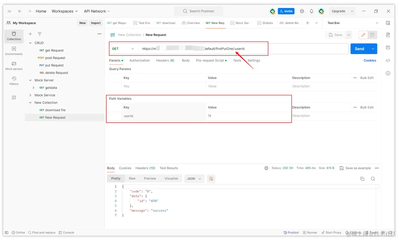Open the settings gear icon
The width and height of the screenshot is (398, 239).
tap(302, 11)
